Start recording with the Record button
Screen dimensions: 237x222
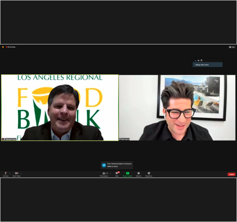point(138,174)
